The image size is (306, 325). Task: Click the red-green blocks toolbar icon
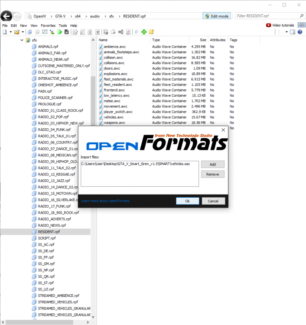[52, 32]
